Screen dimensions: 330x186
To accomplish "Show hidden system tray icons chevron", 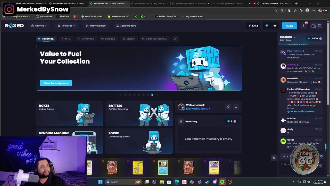I will click(294, 182).
